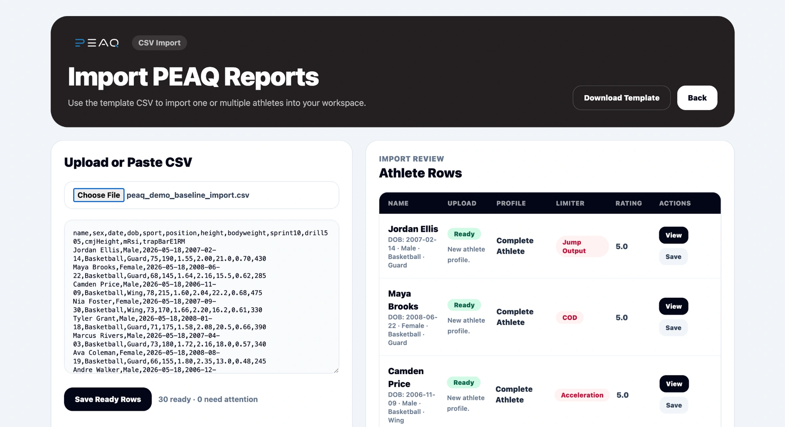
Task: View the Maya Brooks report
Action: click(673, 306)
